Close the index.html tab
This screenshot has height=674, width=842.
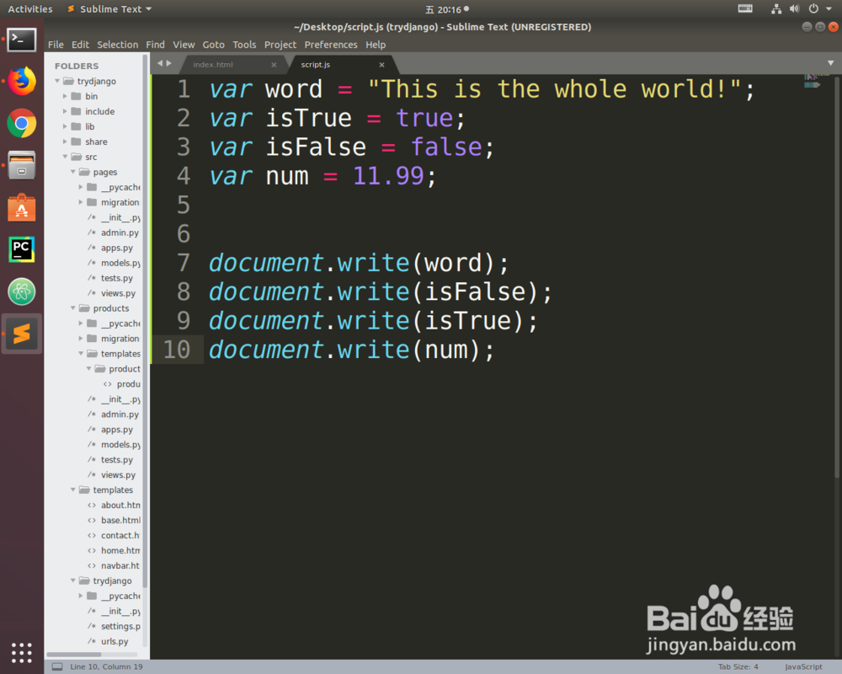pos(274,65)
